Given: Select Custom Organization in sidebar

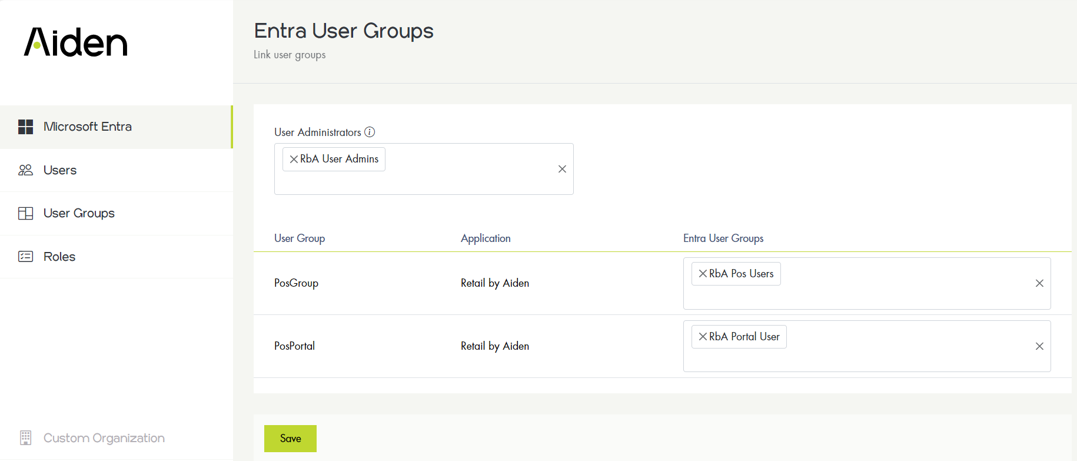Looking at the screenshot, I should pyautogui.click(x=117, y=438).
